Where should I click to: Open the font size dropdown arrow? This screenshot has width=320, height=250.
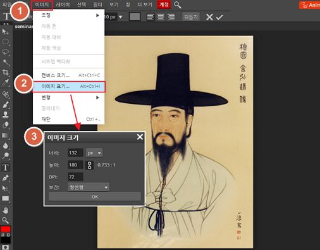[121, 17]
